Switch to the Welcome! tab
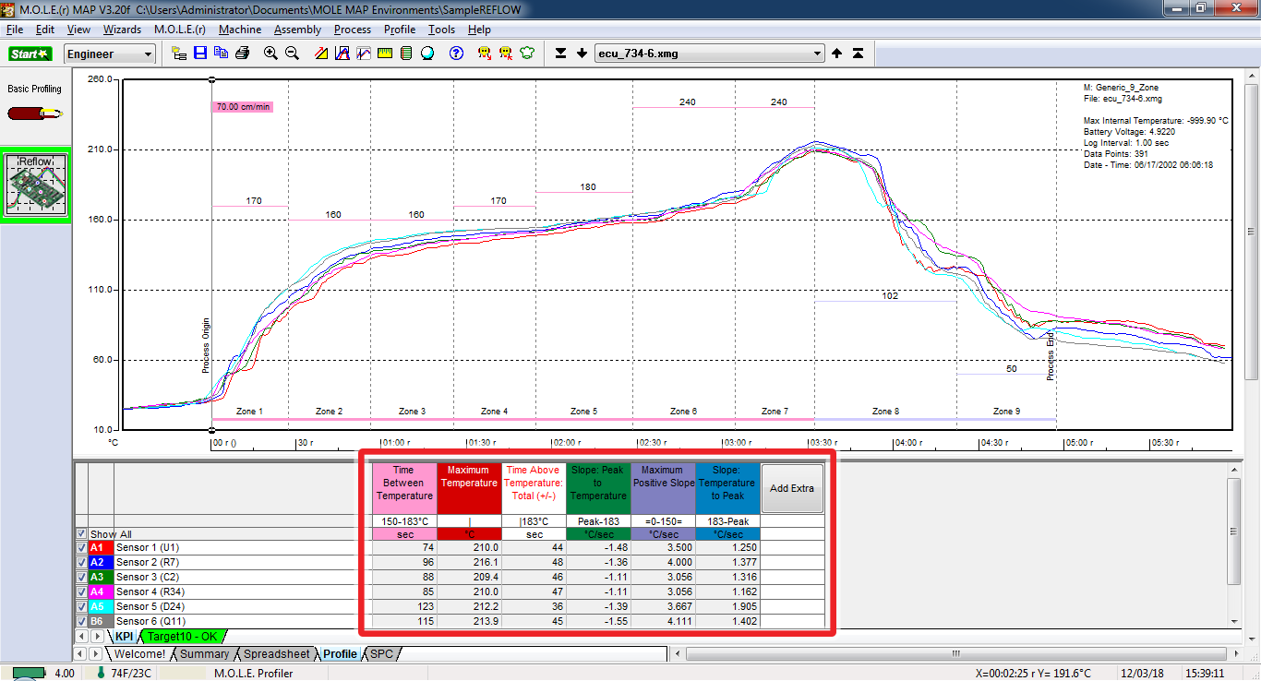1261x681 pixels. click(139, 654)
